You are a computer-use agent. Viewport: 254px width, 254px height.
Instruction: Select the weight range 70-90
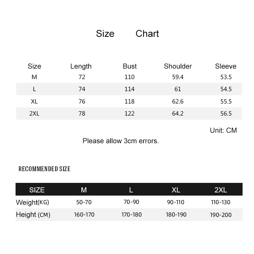click(131, 202)
